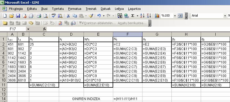Open the Research tool icon

[60, 16]
